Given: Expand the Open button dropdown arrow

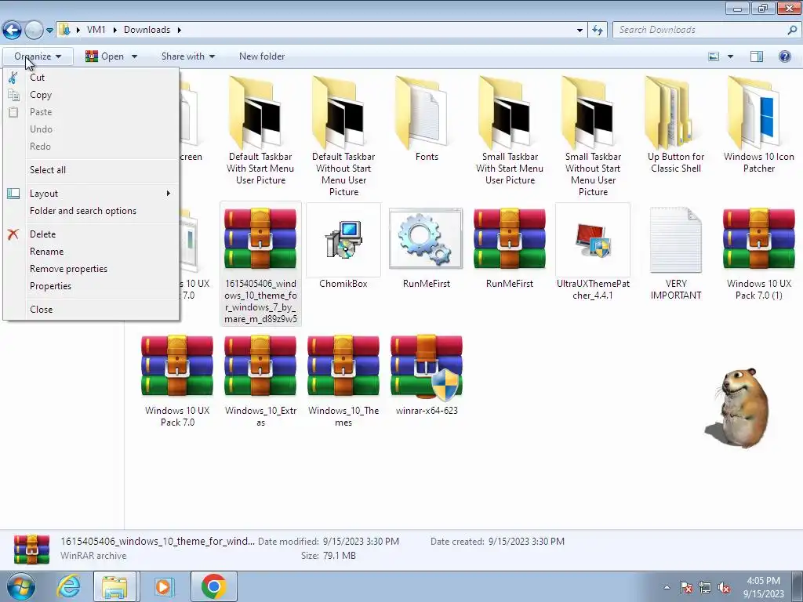Looking at the screenshot, I should click(x=134, y=56).
